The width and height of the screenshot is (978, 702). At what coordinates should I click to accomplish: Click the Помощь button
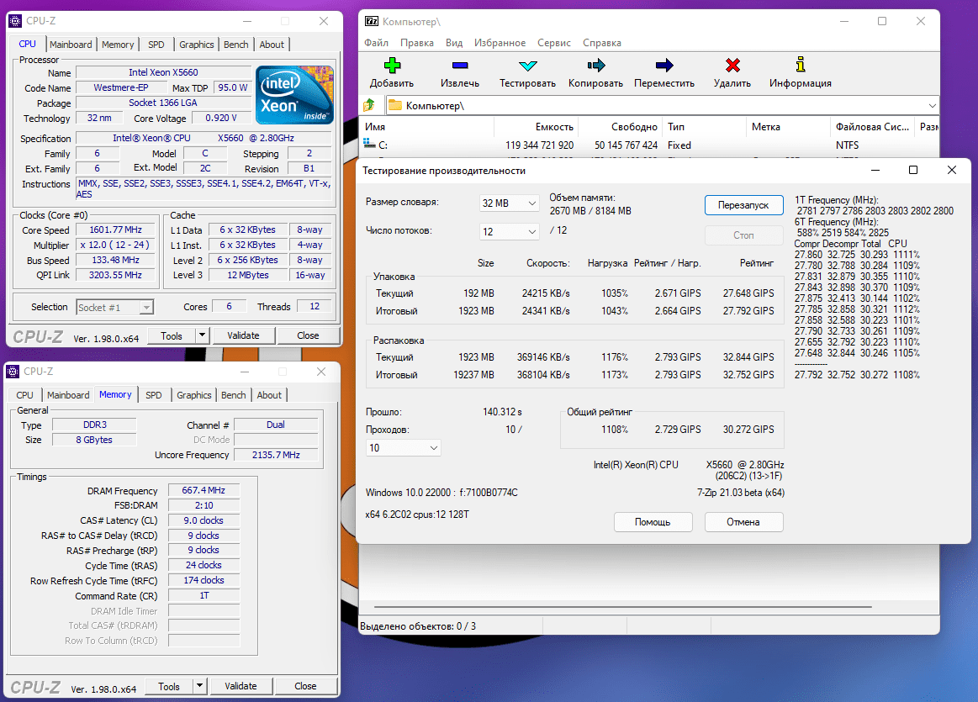point(653,522)
